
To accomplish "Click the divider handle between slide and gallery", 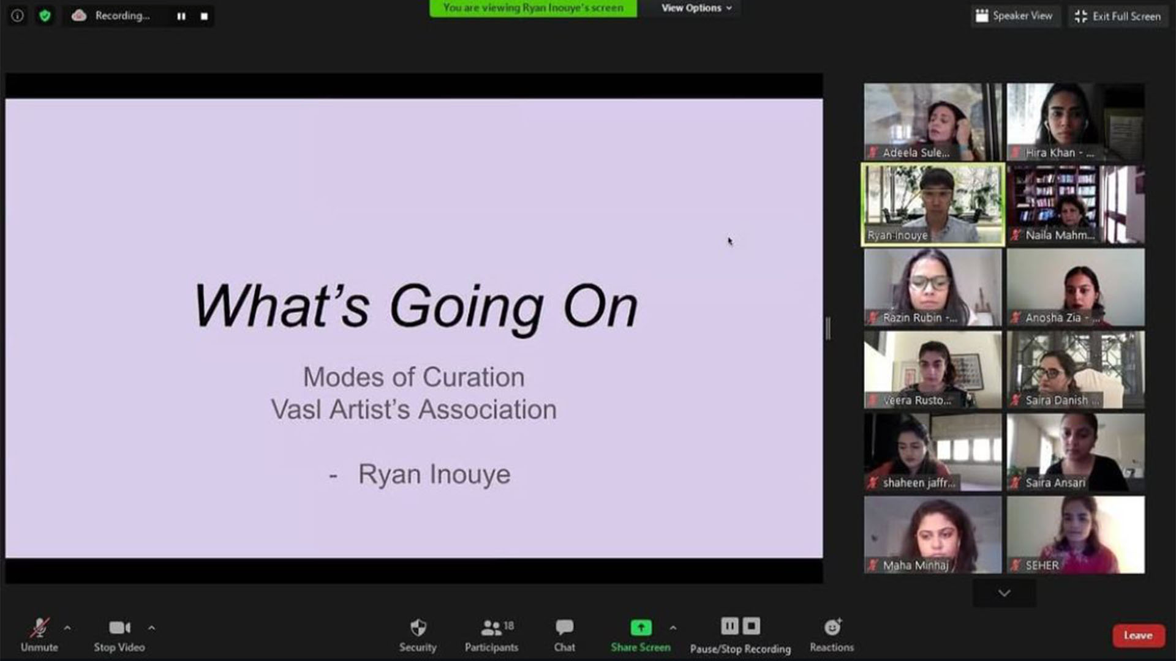I will [828, 329].
